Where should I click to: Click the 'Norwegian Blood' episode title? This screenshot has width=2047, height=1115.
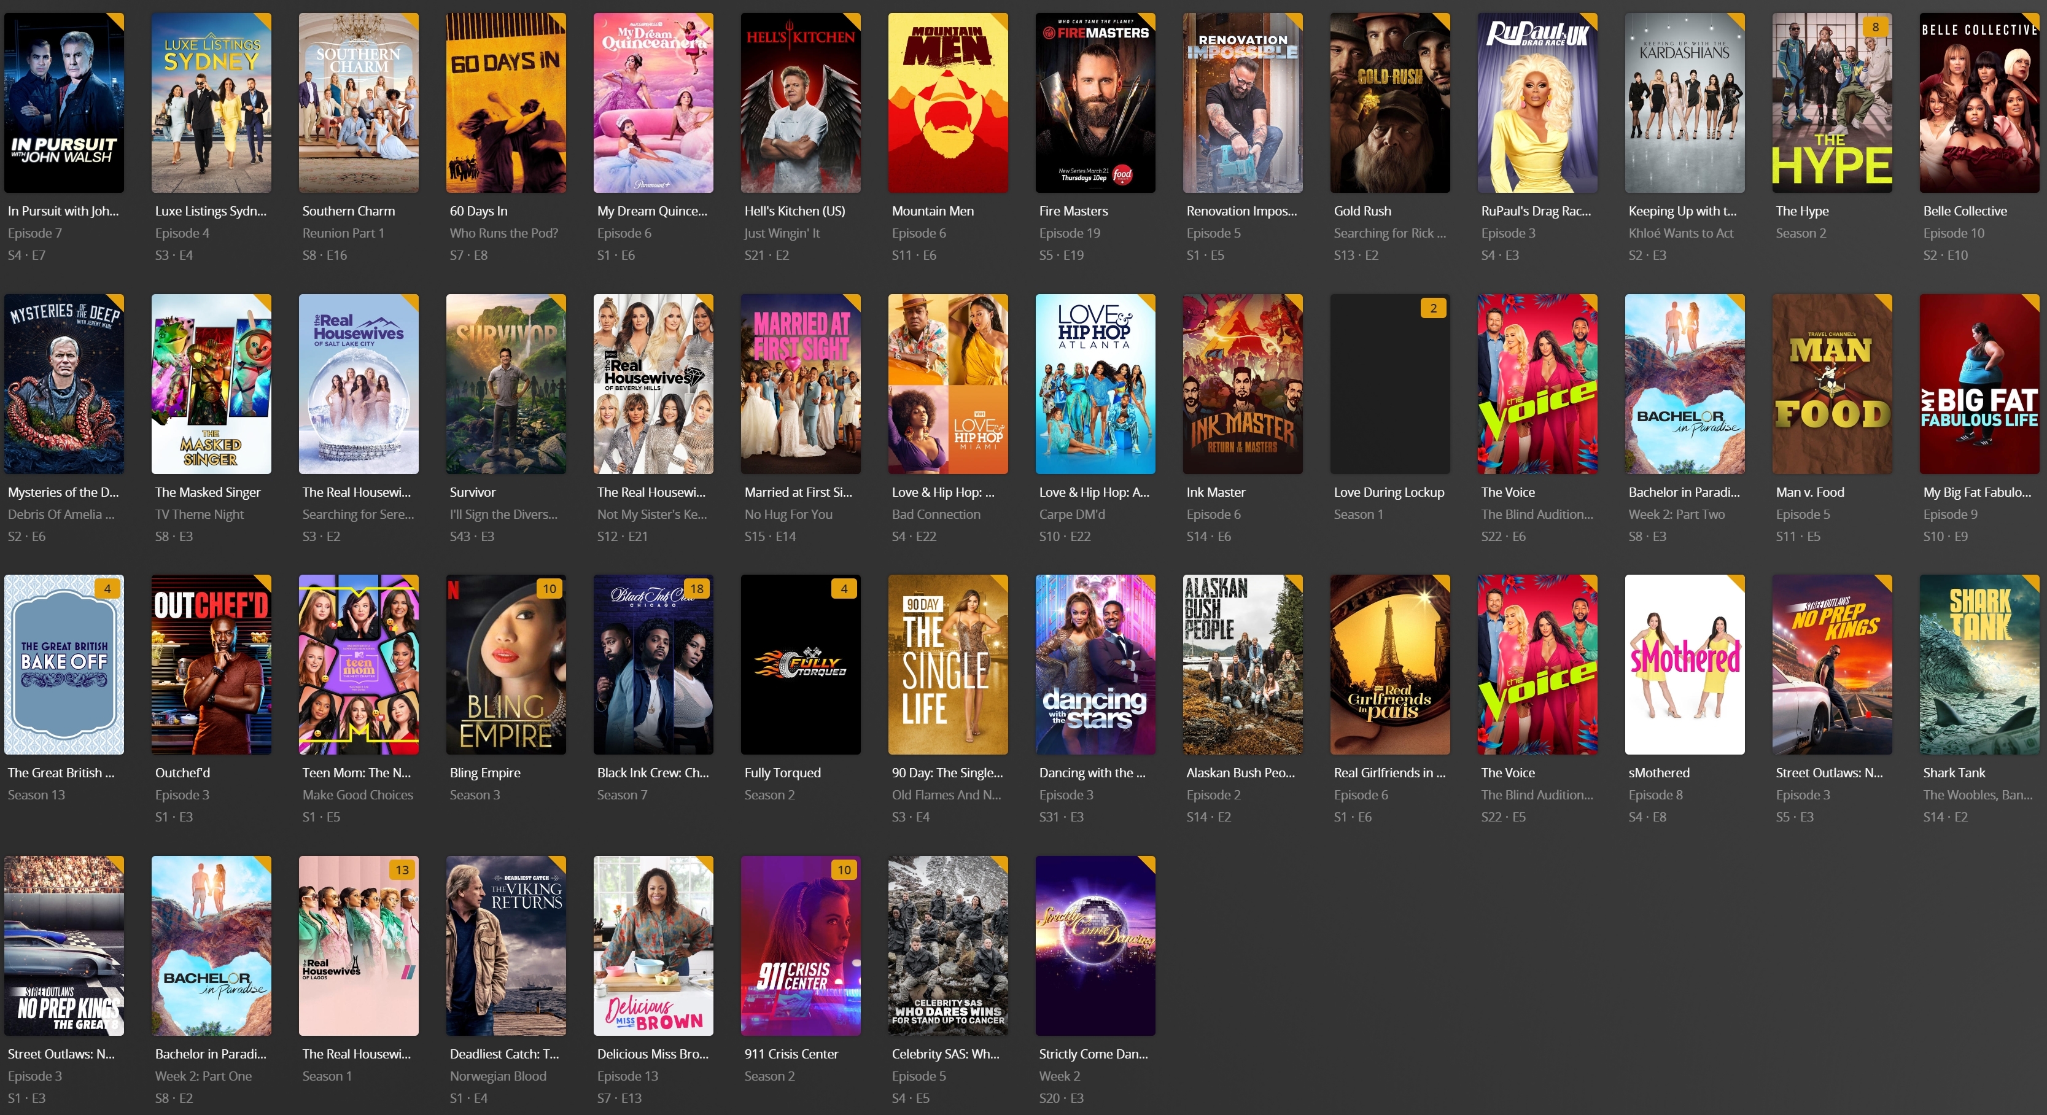tap(497, 1076)
